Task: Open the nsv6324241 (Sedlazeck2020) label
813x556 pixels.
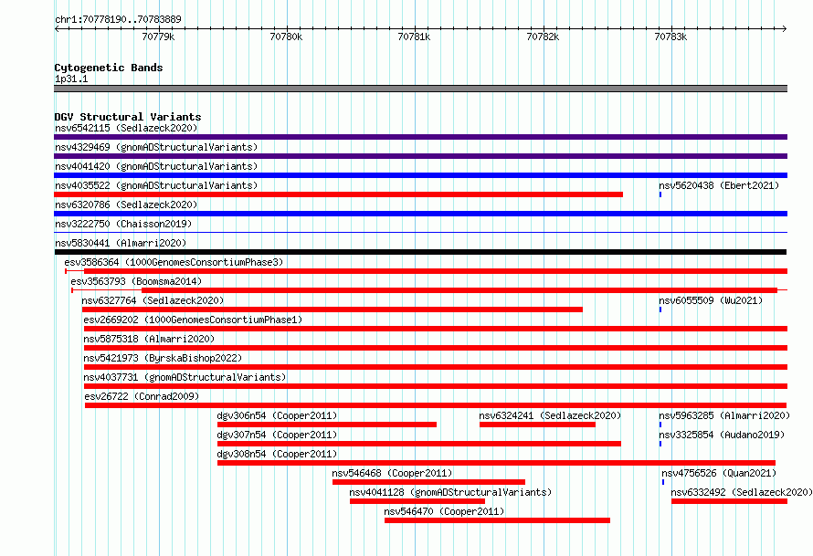Action: [x=550, y=415]
